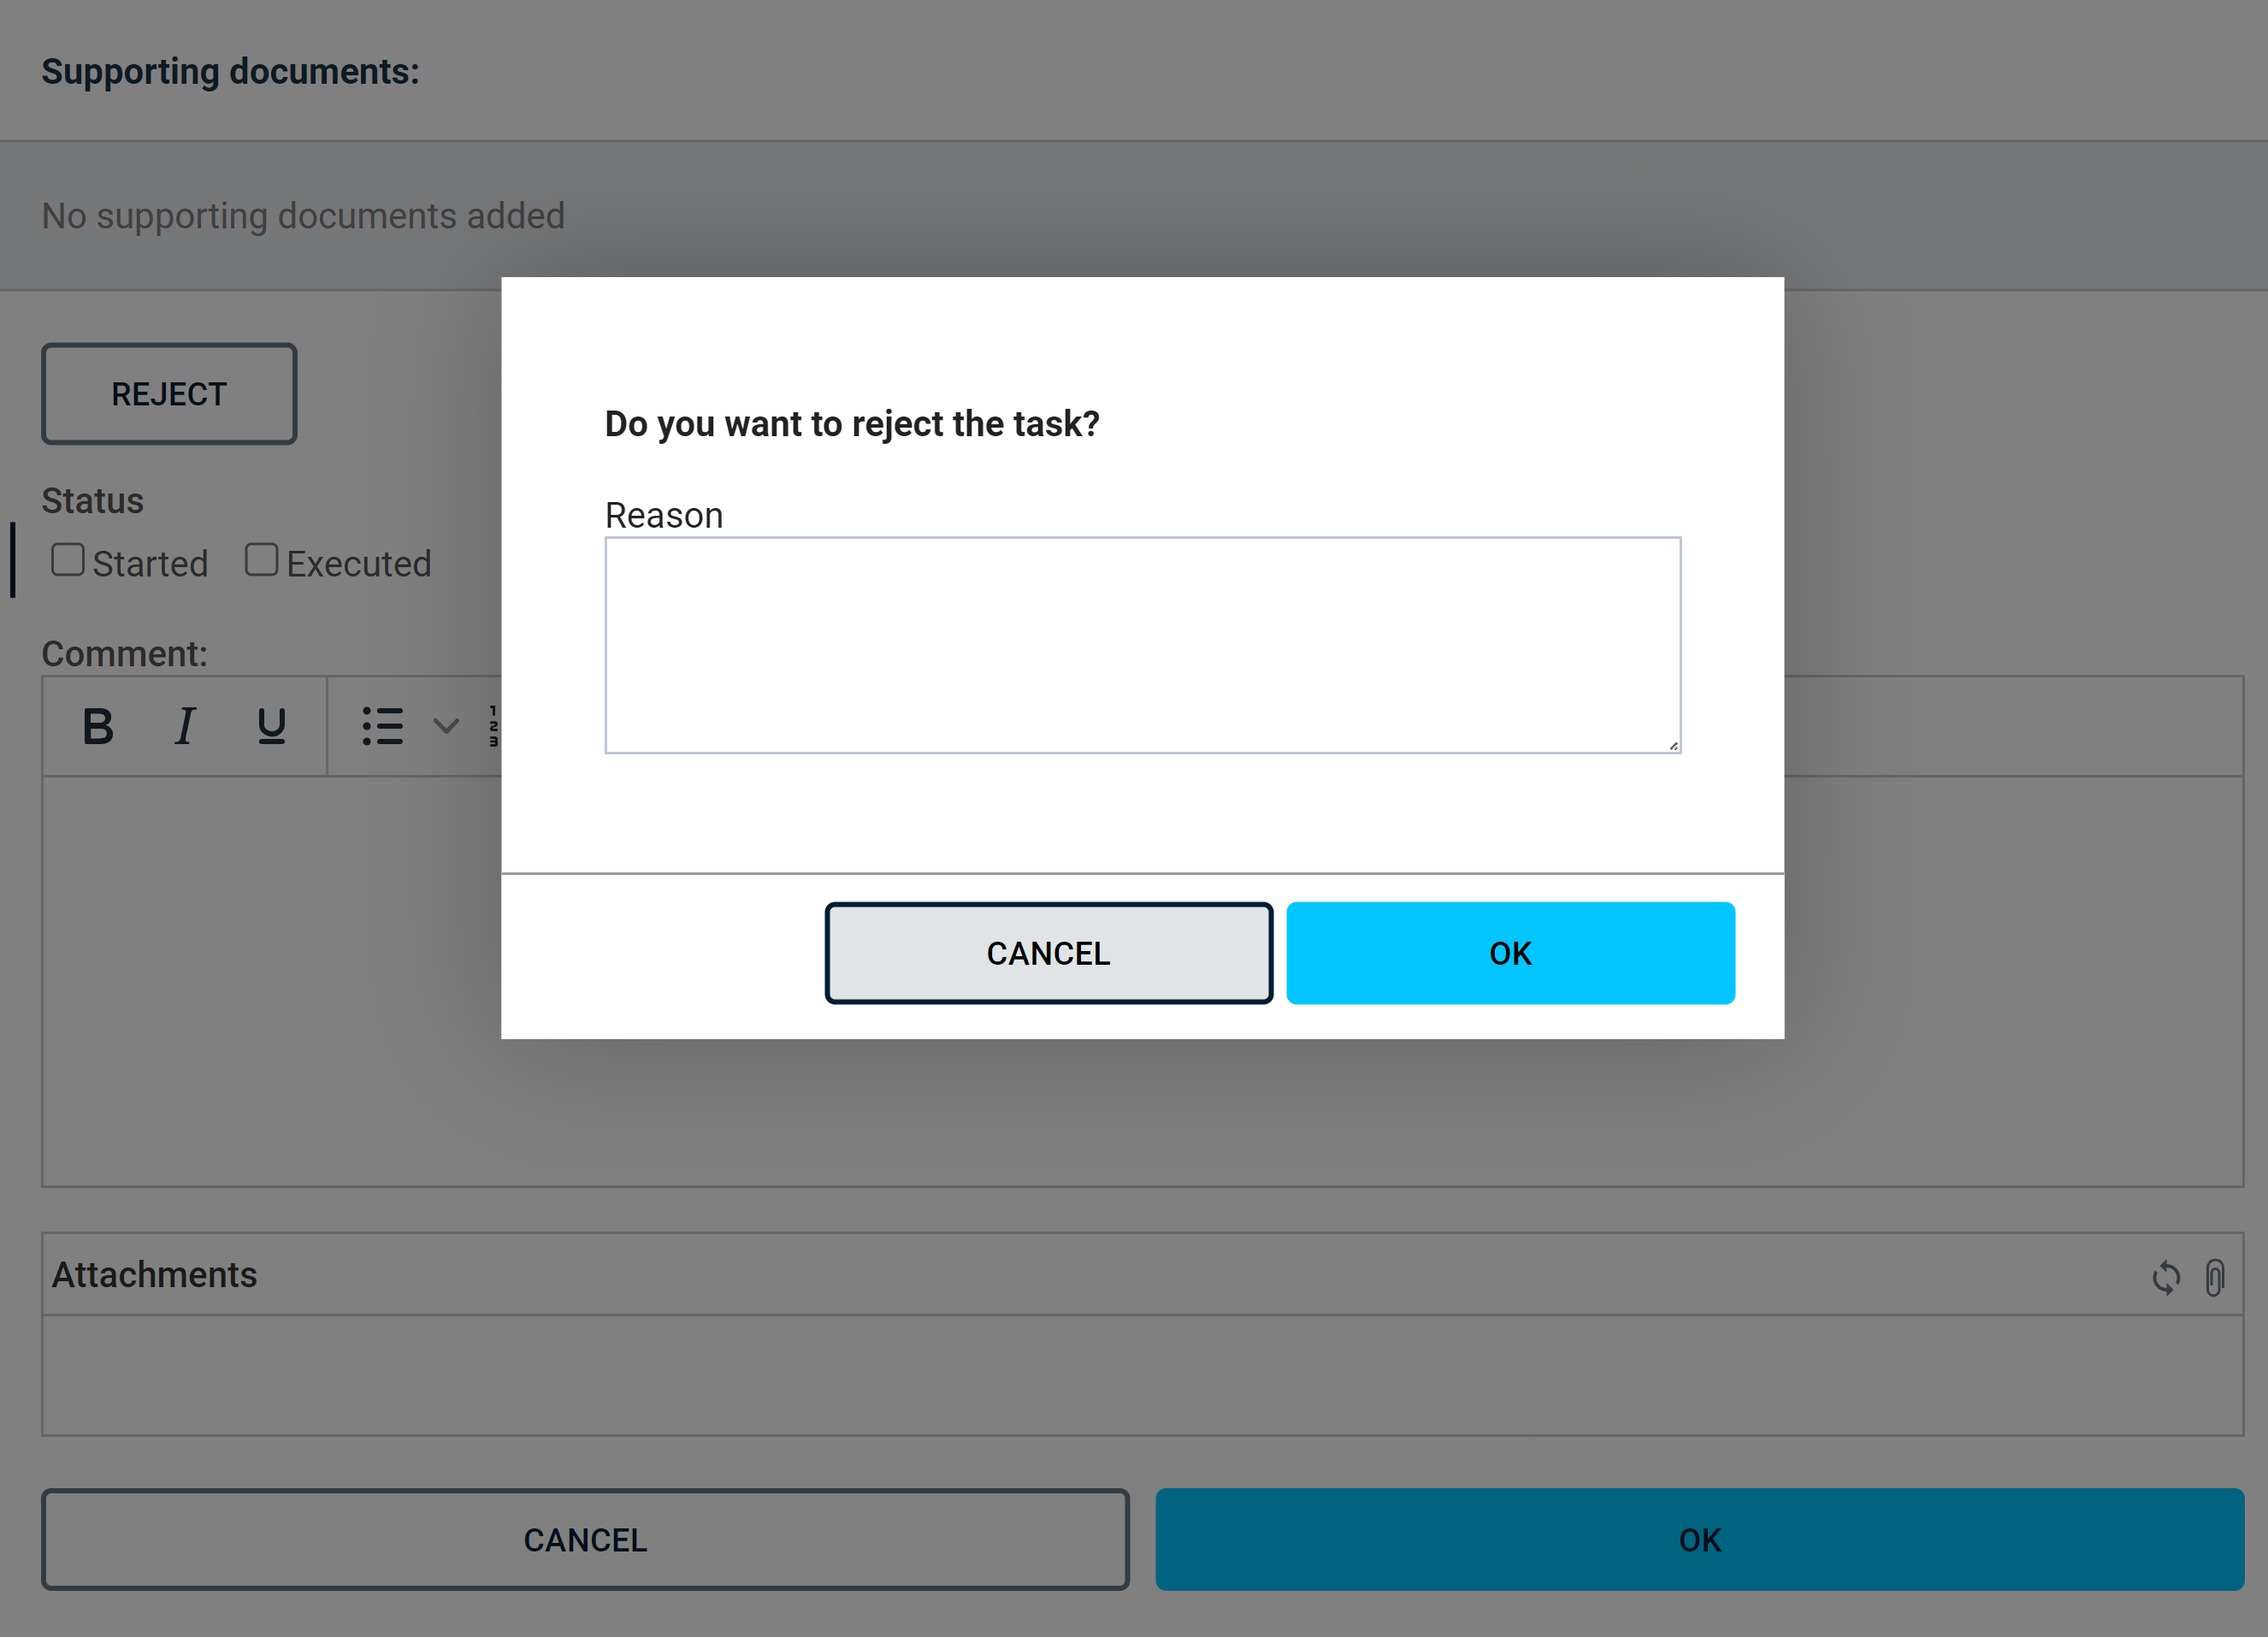Cancel the reject task dialog
The height and width of the screenshot is (1637, 2268).
pyautogui.click(x=1049, y=953)
